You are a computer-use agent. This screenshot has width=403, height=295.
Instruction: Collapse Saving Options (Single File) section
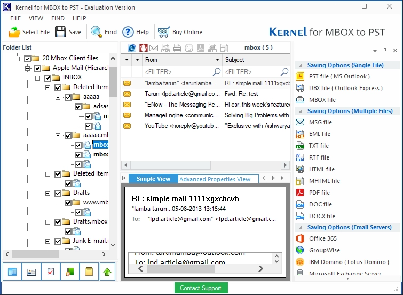(x=300, y=65)
